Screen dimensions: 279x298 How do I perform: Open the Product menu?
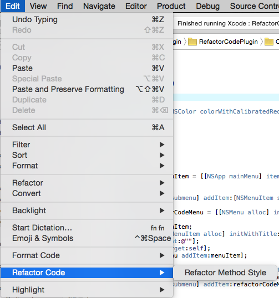click(x=171, y=6)
